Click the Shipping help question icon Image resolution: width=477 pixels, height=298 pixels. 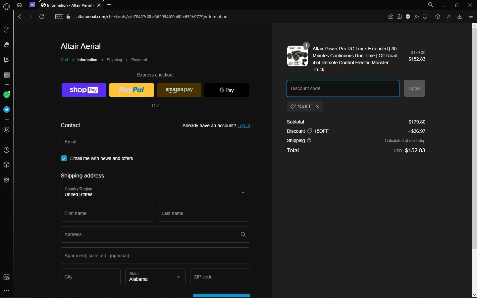pos(309,140)
